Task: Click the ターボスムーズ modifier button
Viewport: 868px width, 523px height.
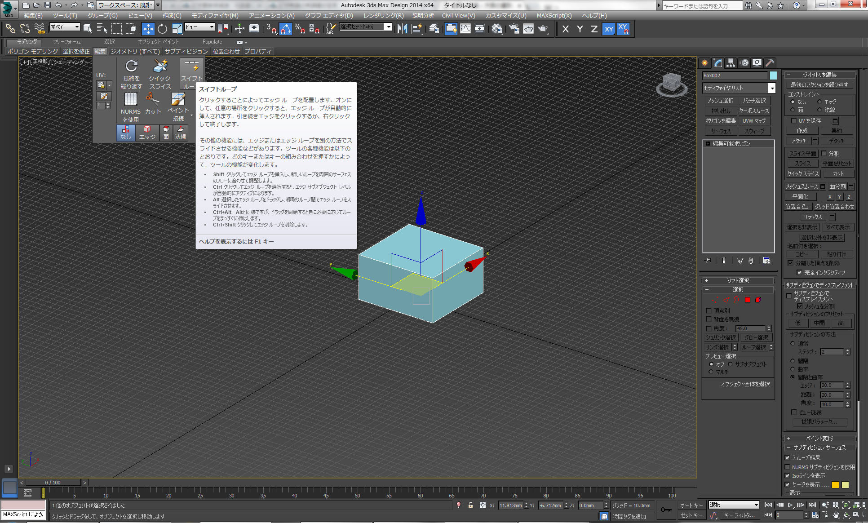Action: tap(754, 111)
